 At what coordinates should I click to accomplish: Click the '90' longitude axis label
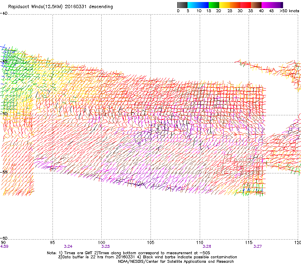3,243
